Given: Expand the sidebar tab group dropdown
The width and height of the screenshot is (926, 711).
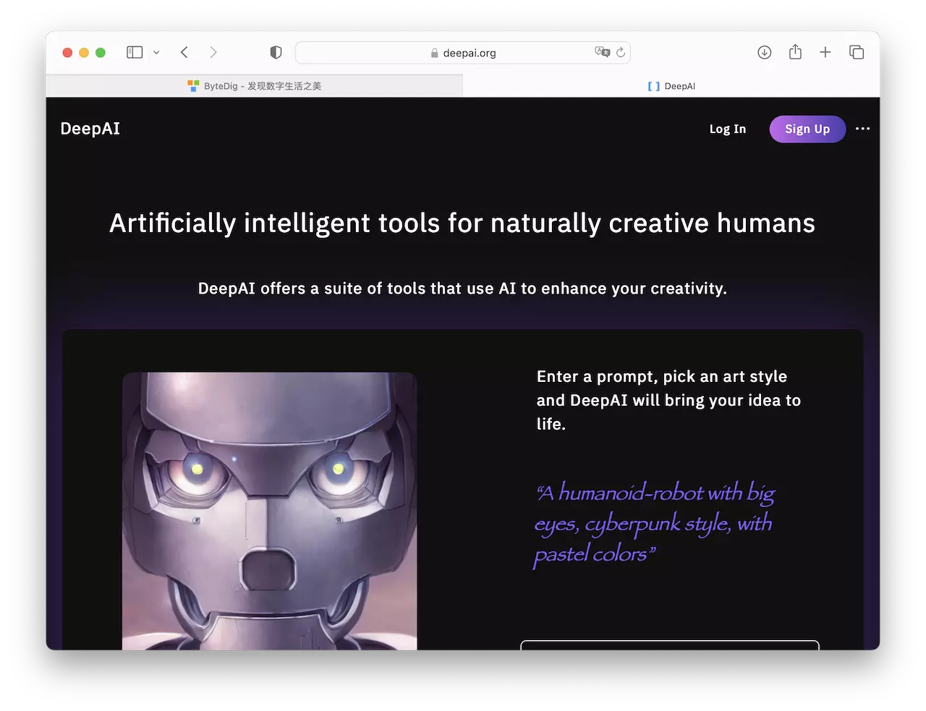Looking at the screenshot, I should click(156, 52).
